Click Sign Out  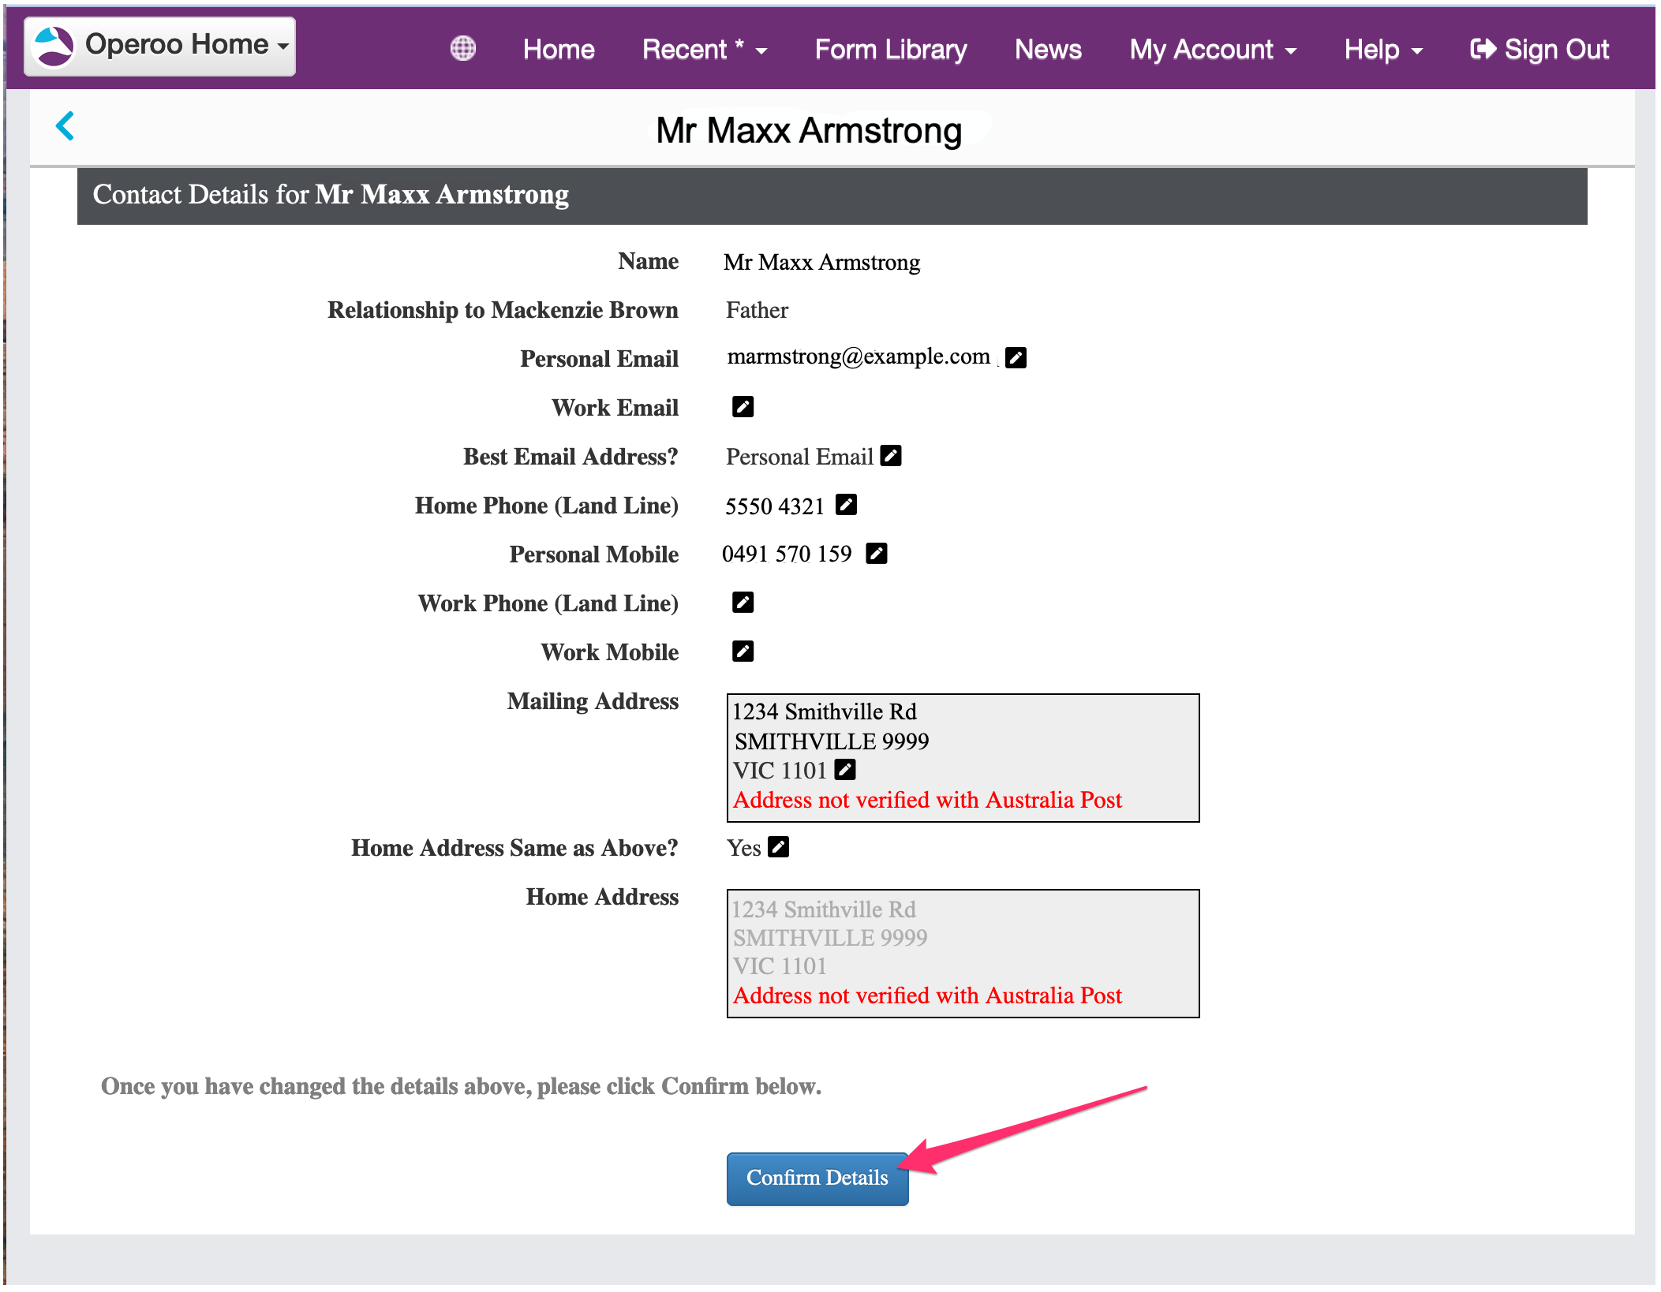[1539, 50]
